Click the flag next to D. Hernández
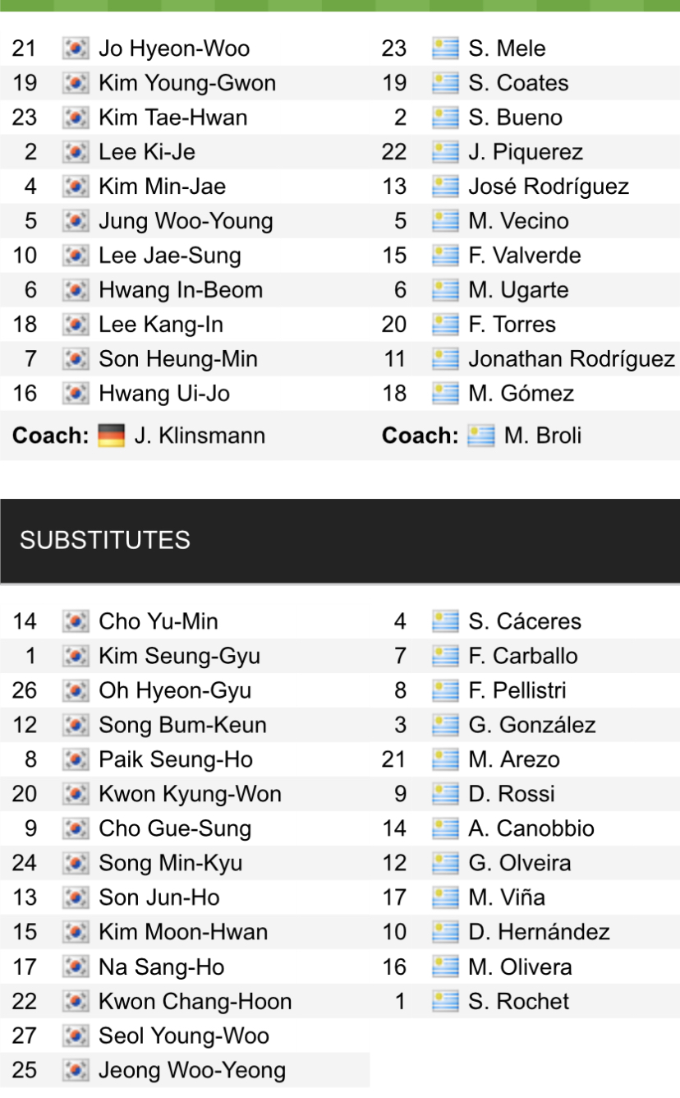 (x=445, y=932)
